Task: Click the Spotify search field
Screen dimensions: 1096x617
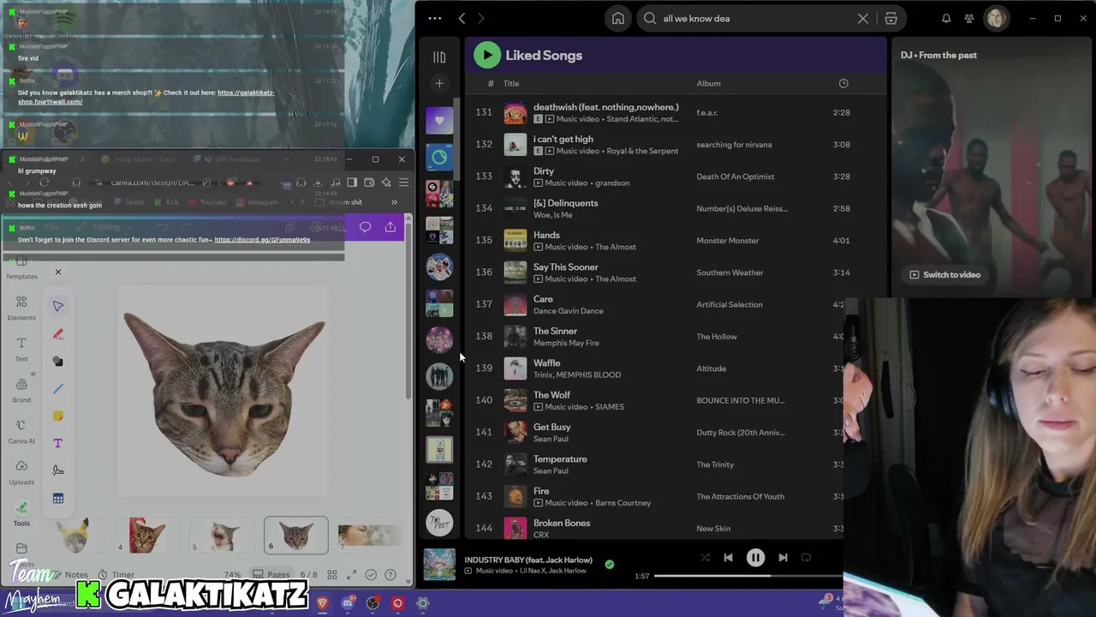Action: (755, 18)
